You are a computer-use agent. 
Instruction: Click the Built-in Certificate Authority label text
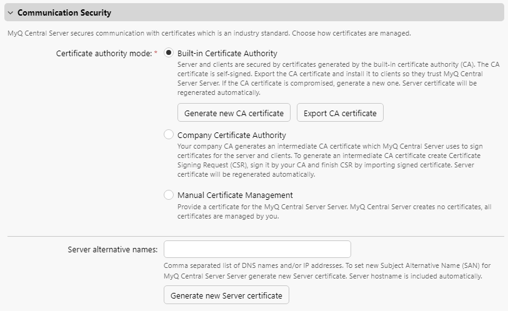(227, 54)
